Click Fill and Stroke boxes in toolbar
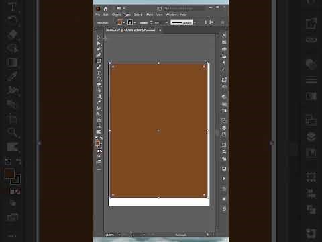Viewport: 322px width, 242px height. click(x=99, y=144)
